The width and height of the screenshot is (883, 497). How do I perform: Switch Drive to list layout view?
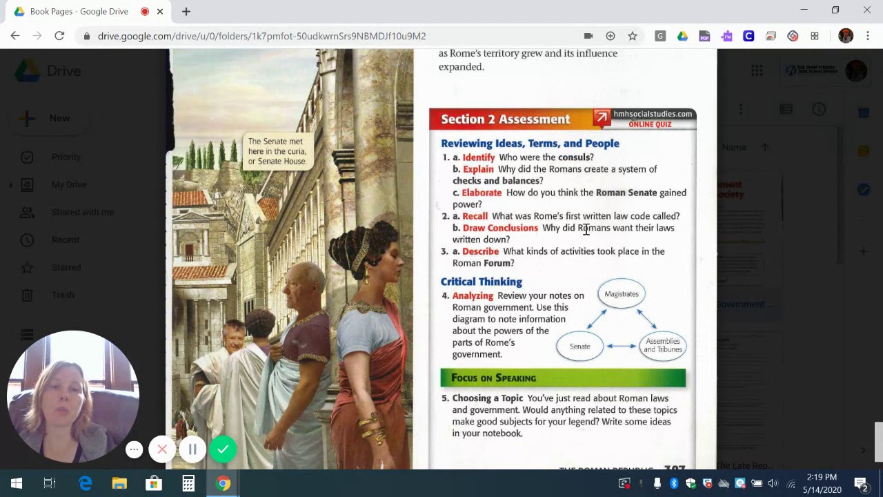[x=786, y=109]
